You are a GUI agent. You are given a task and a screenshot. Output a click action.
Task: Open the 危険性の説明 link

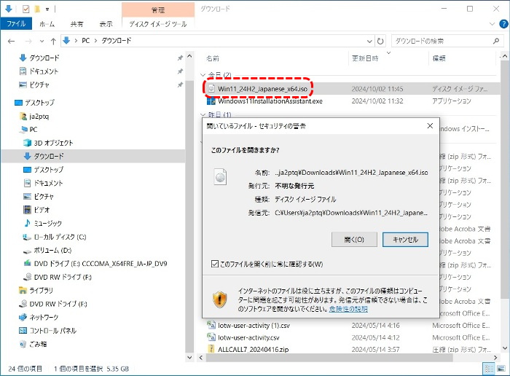click(348, 309)
